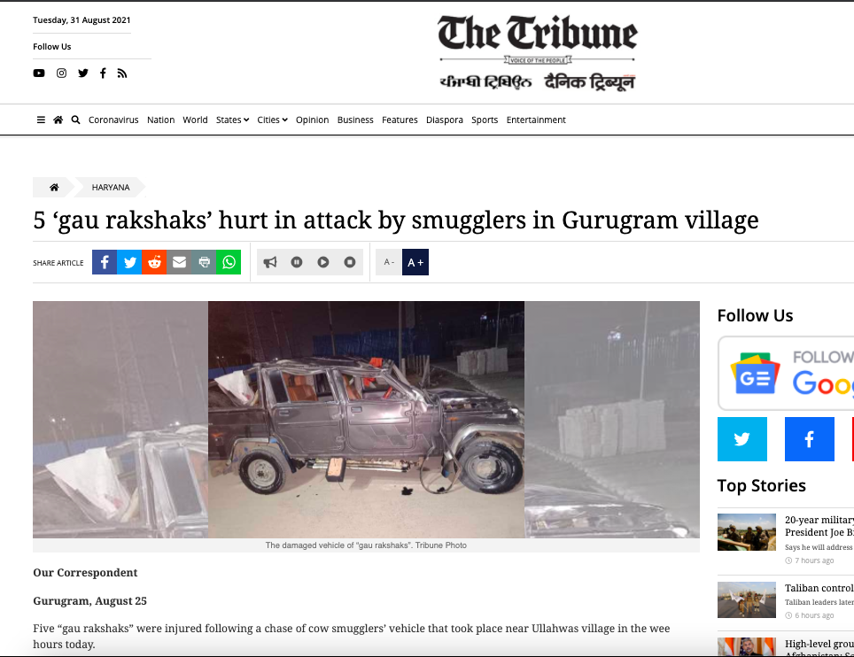Play the article audio reader
The height and width of the screenshot is (657, 854).
click(323, 262)
